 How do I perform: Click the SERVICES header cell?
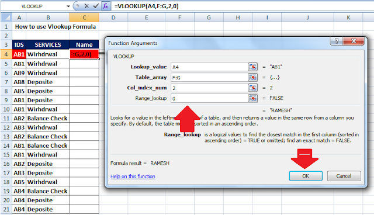click(48, 45)
